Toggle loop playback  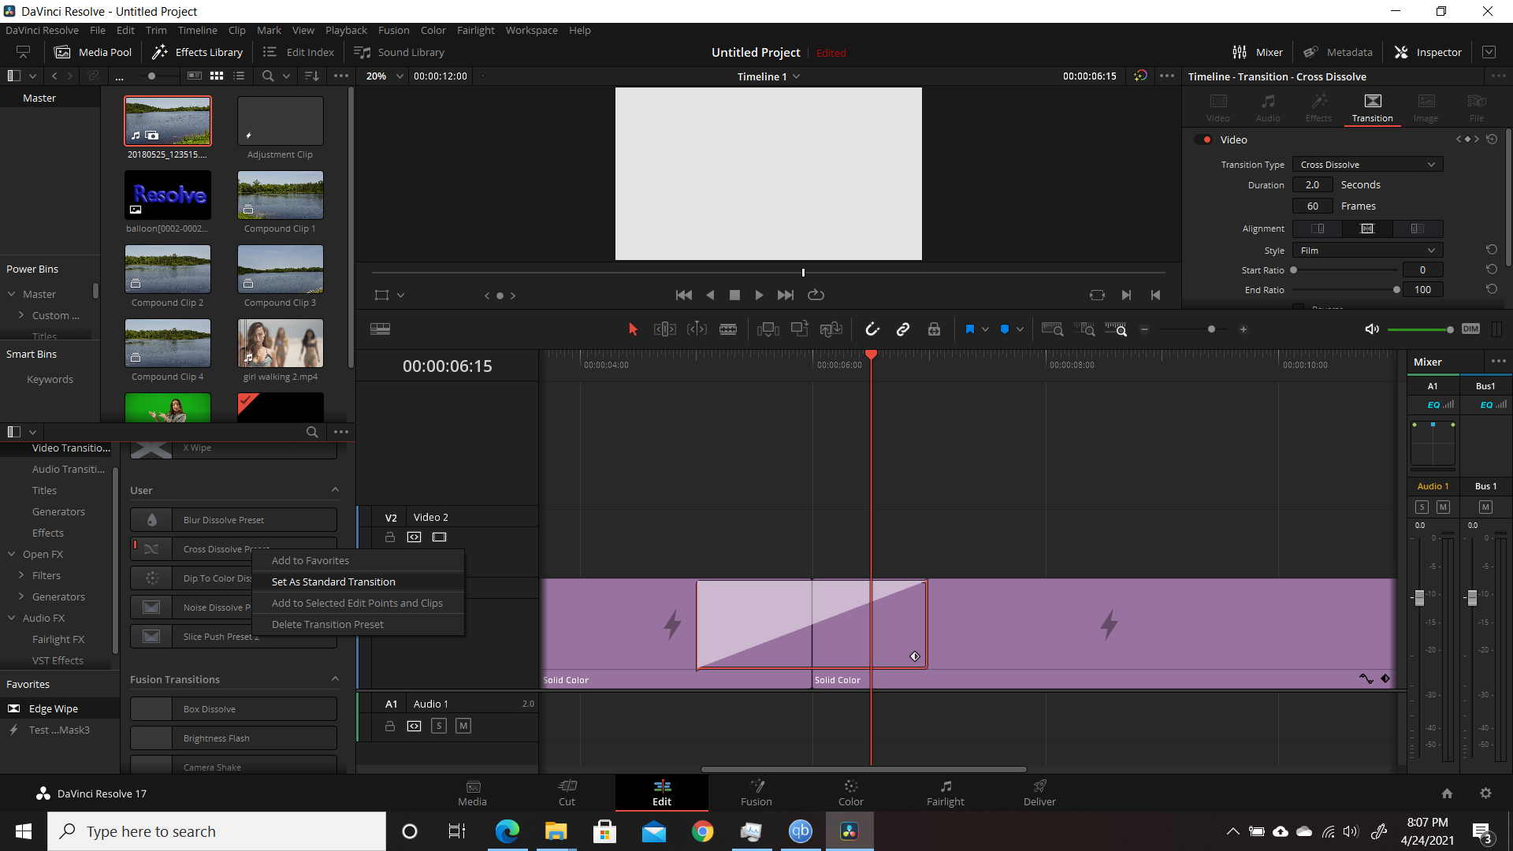coord(816,295)
